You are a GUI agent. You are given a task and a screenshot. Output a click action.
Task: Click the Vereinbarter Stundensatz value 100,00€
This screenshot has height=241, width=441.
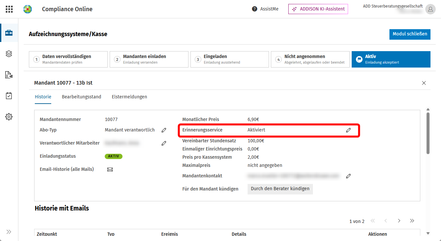[x=256, y=141]
